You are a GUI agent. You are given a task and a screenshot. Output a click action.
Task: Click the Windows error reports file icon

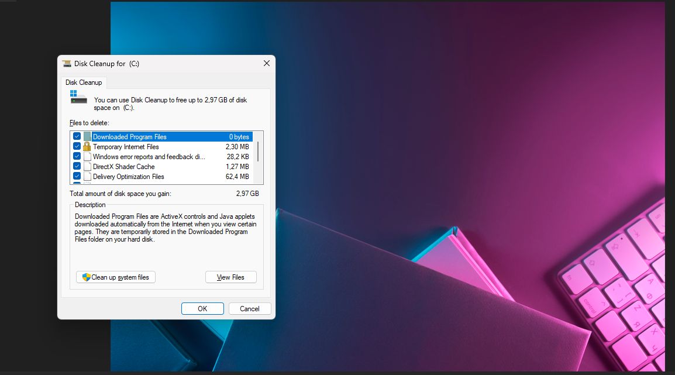point(88,157)
